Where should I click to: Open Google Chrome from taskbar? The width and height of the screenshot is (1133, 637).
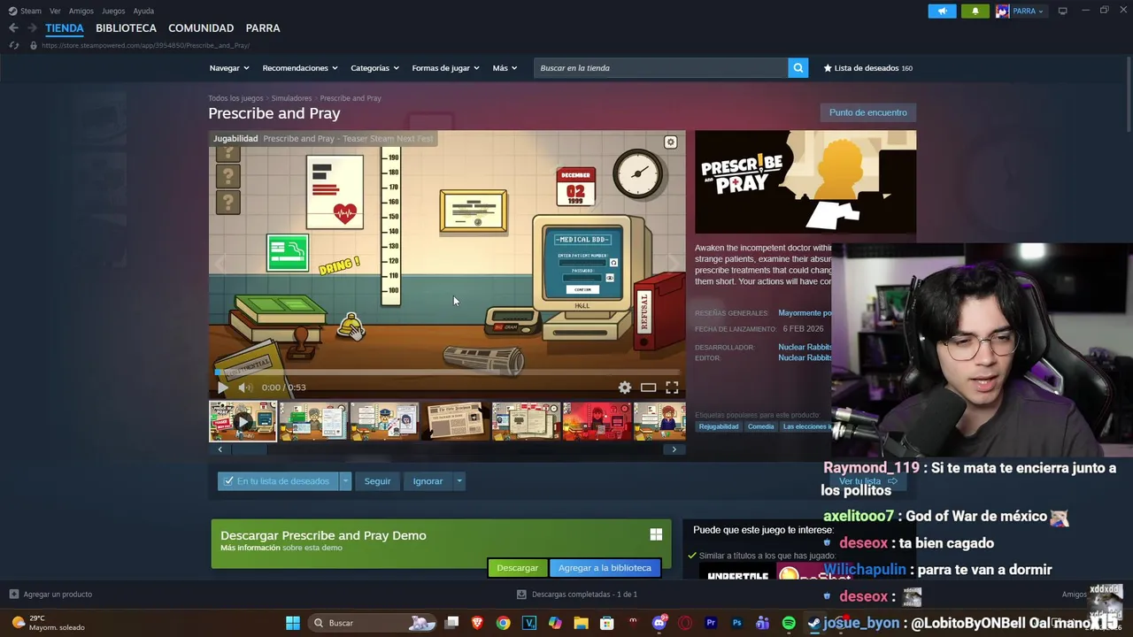click(503, 623)
